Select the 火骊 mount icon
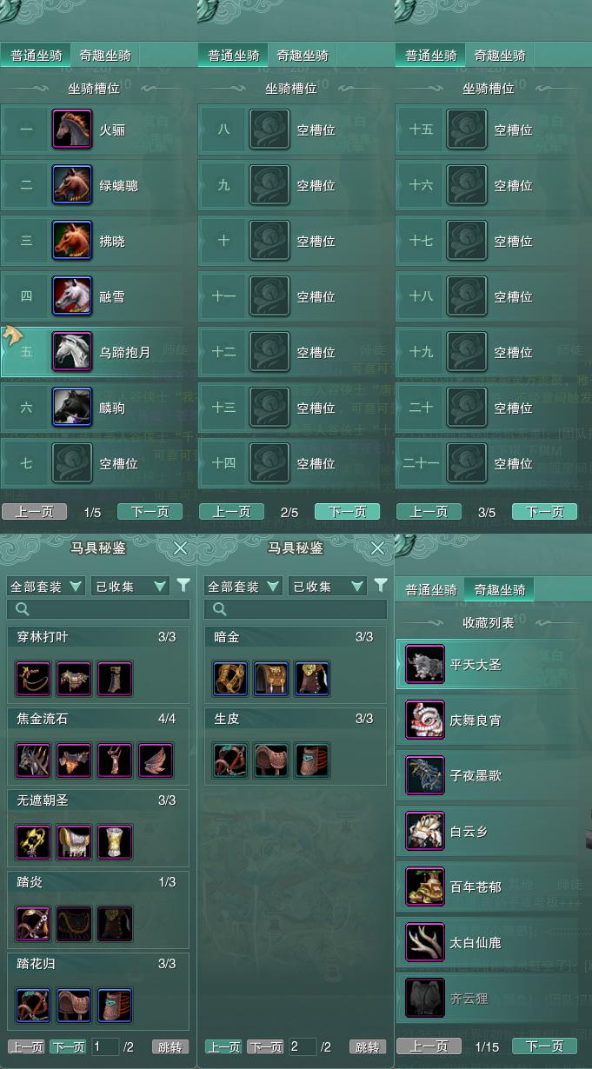This screenshot has width=592, height=1069. (x=72, y=129)
